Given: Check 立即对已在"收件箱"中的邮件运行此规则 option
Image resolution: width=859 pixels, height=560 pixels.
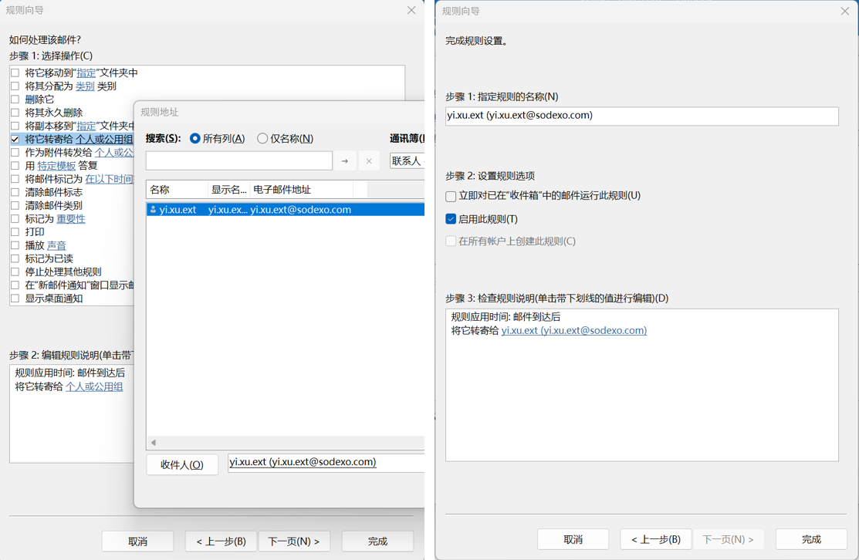Looking at the screenshot, I should pyautogui.click(x=451, y=196).
